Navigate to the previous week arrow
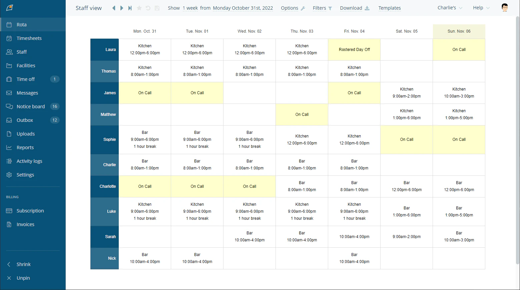This screenshot has width=520, height=290. tap(113, 8)
